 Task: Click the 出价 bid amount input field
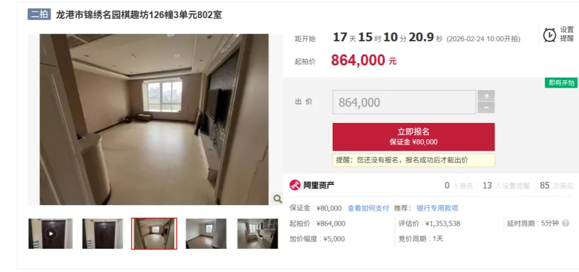pos(404,102)
